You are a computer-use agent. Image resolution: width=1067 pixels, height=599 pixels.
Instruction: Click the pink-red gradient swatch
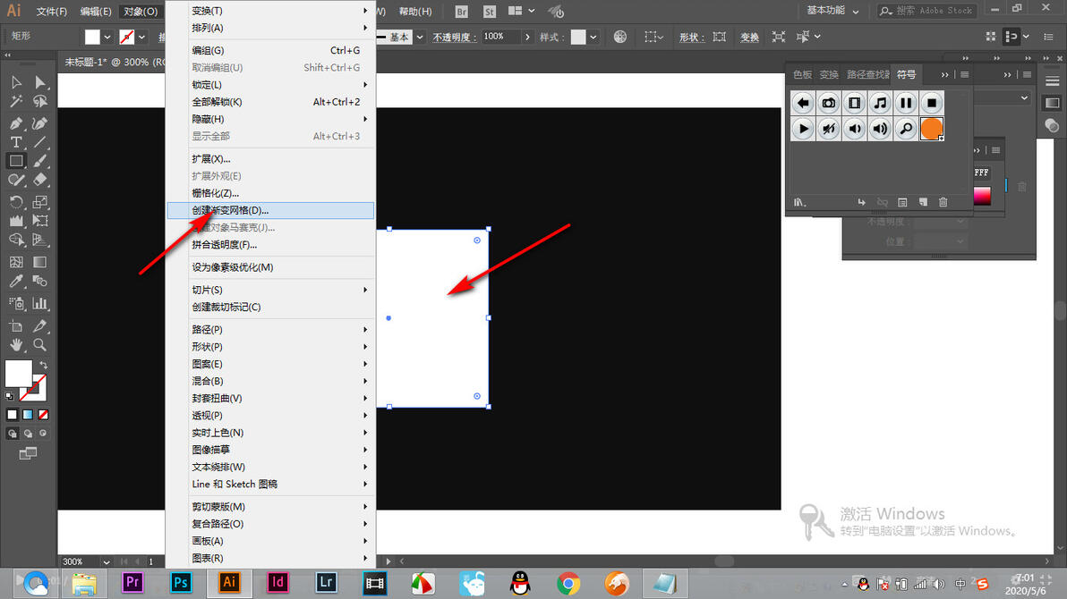(x=982, y=196)
